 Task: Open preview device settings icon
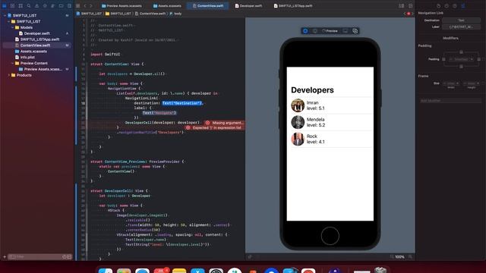coord(346,31)
